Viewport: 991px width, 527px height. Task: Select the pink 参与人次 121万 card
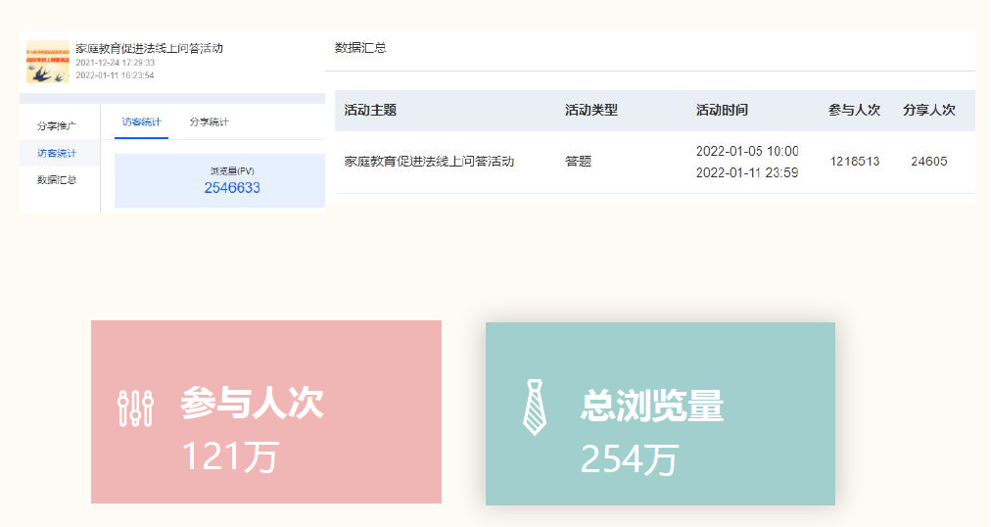coord(265,411)
